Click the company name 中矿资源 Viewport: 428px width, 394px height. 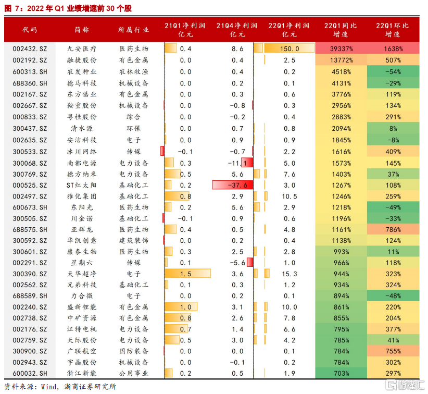click(82, 318)
